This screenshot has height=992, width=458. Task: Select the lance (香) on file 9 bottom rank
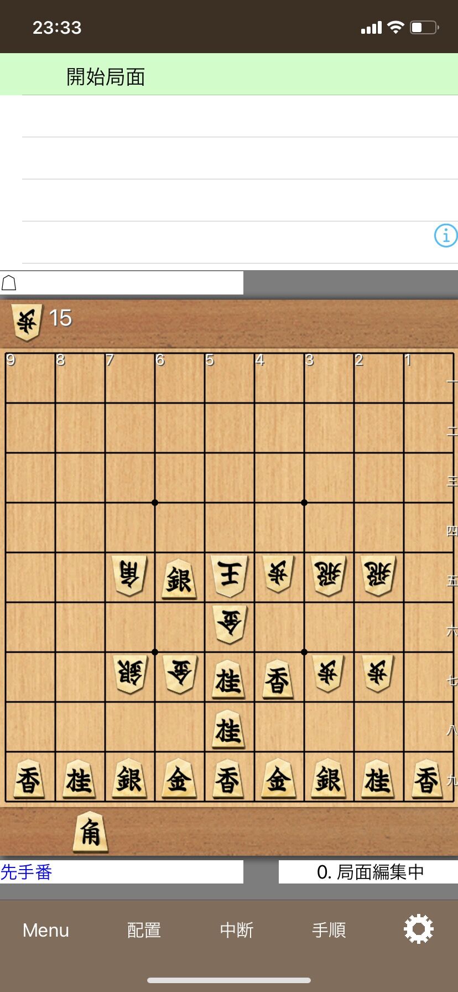28,779
